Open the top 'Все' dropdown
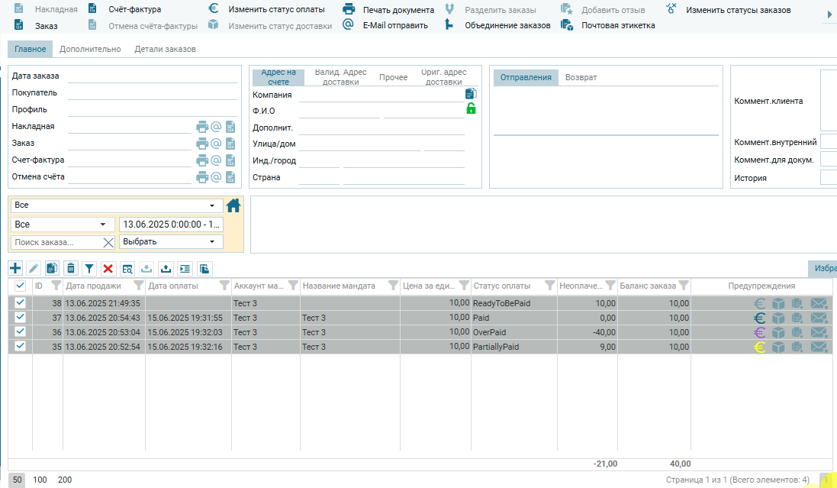The width and height of the screenshot is (837, 488). click(x=116, y=205)
